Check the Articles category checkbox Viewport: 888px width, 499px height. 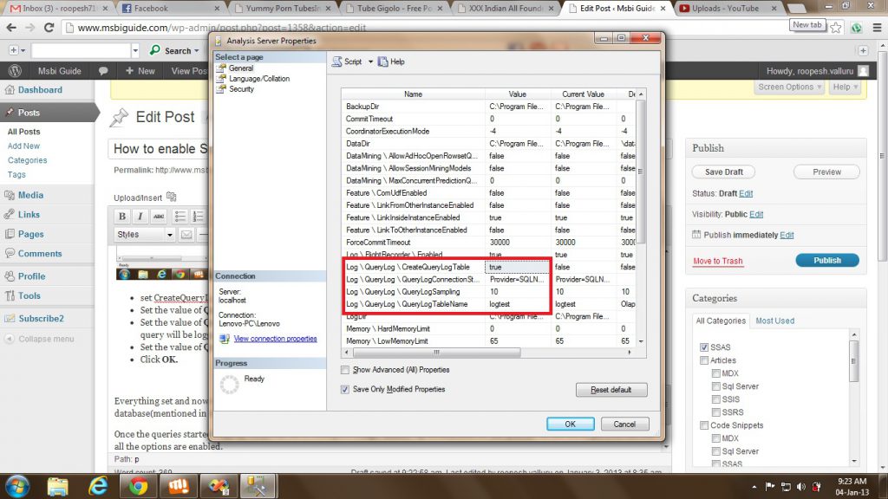tap(703, 360)
